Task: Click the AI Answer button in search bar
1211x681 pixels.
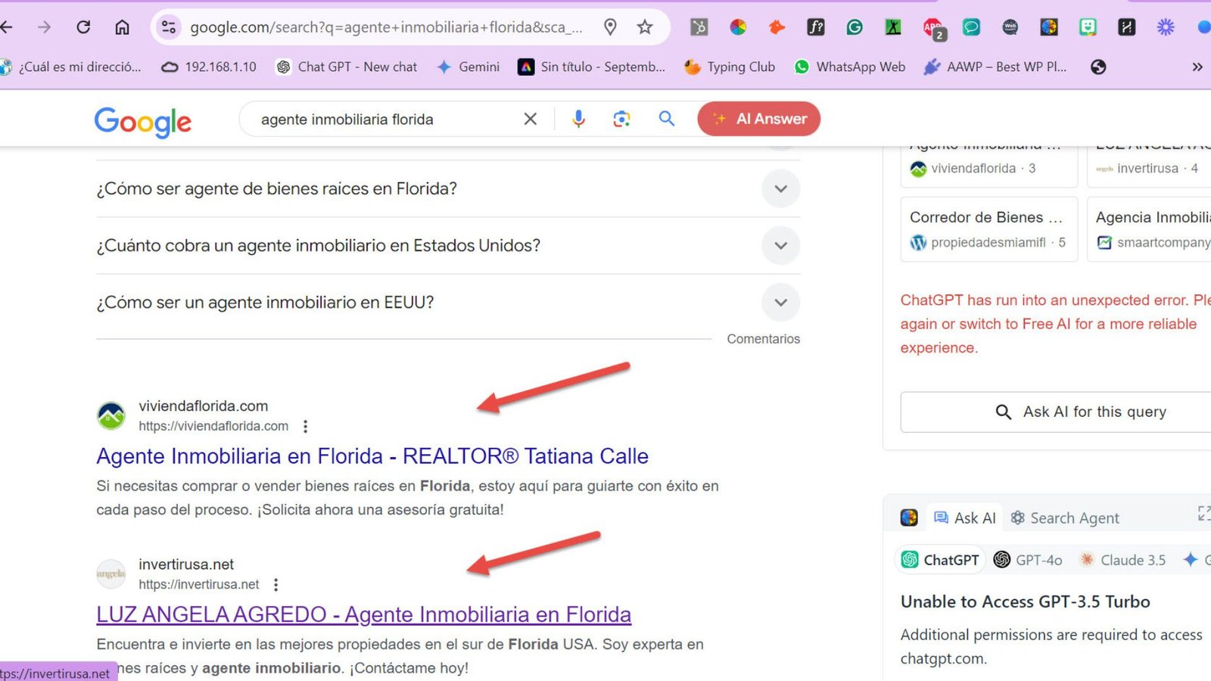Action: tap(758, 119)
